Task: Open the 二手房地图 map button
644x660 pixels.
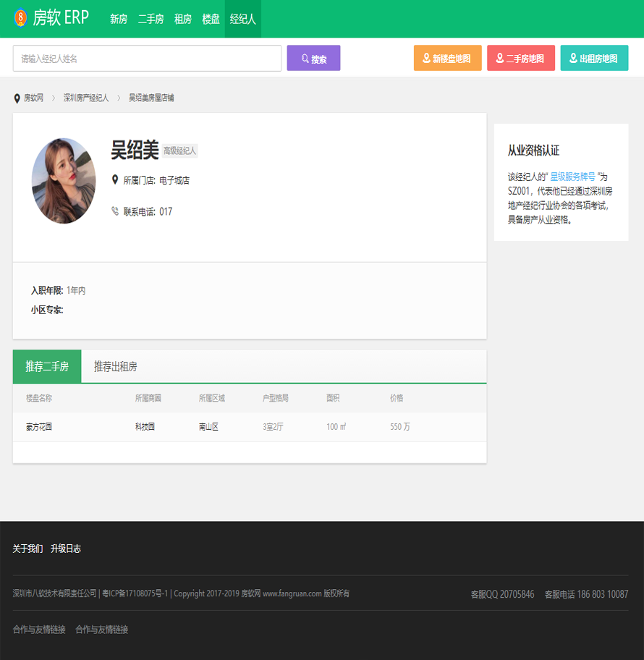Action: [520, 59]
